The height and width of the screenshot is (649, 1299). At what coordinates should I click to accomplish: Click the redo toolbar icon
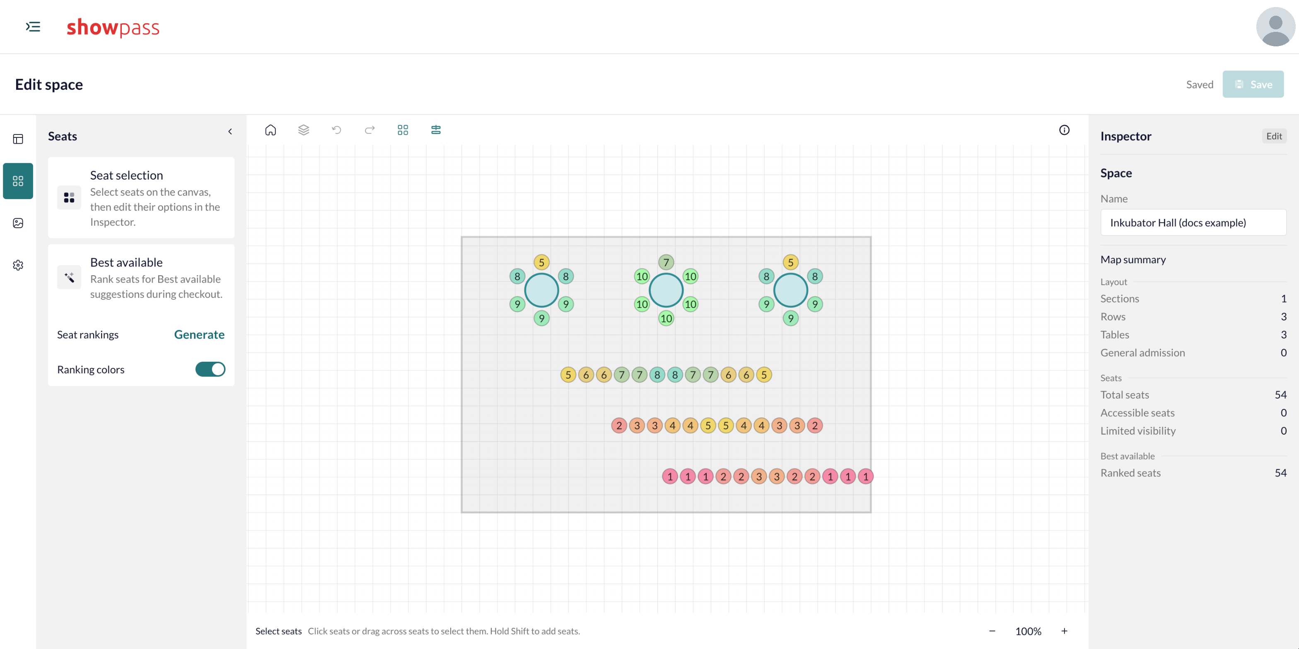[x=369, y=130]
